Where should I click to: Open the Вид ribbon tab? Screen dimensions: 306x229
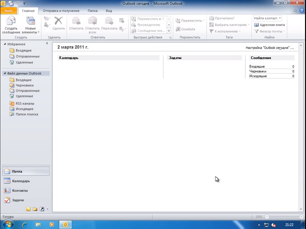[109, 11]
